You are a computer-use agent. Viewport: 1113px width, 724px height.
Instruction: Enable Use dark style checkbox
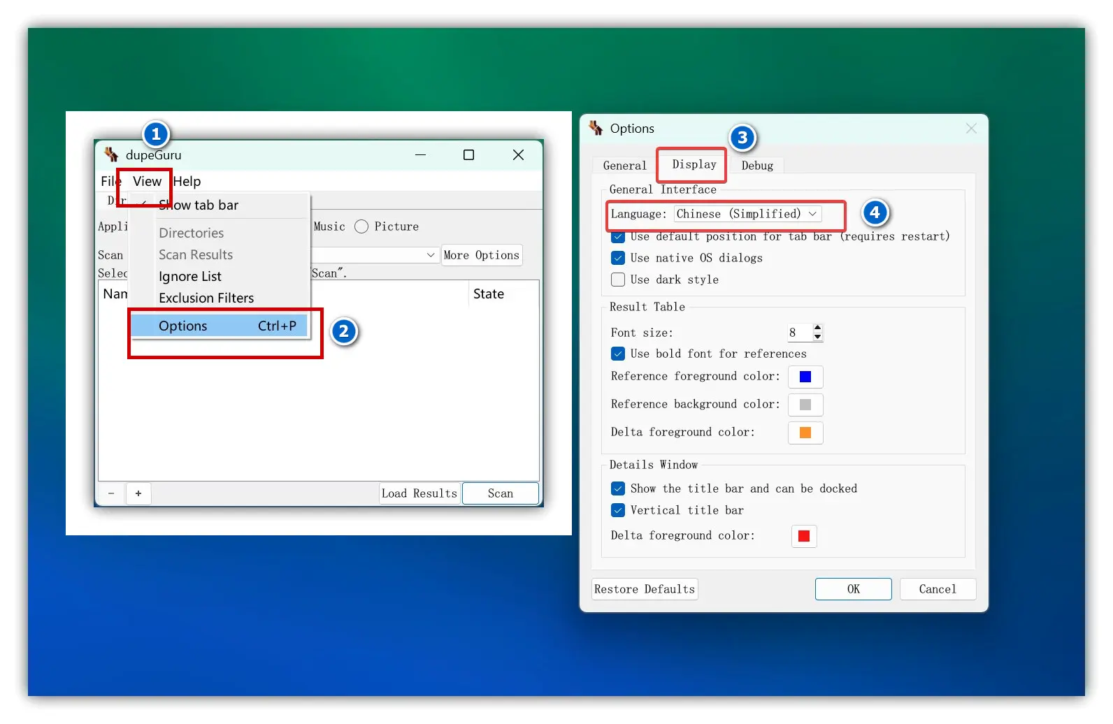point(618,280)
